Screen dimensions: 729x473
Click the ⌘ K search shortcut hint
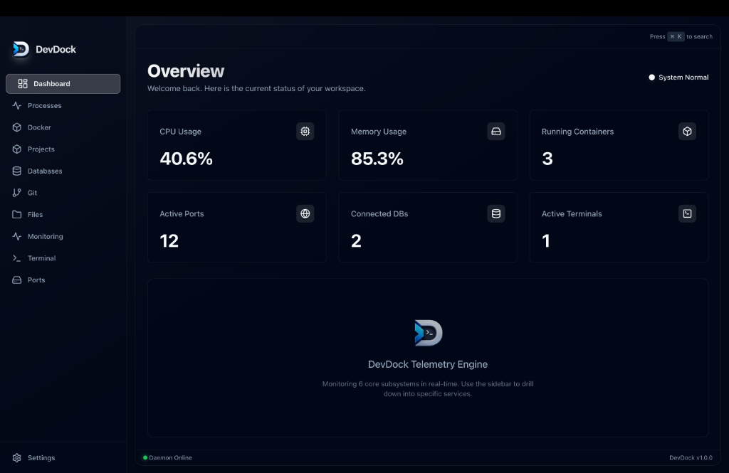point(676,37)
